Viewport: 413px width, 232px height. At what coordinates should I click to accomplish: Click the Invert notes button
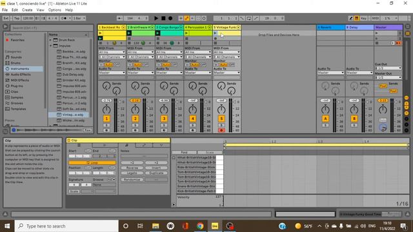tap(156, 168)
